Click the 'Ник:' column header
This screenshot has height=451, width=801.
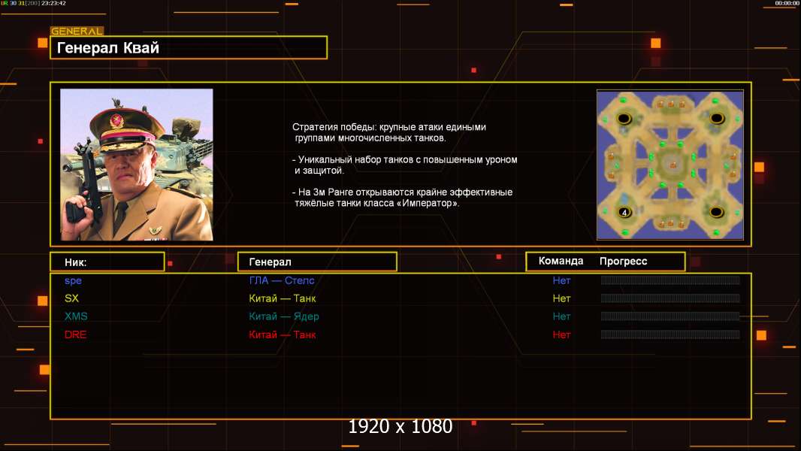pos(107,262)
